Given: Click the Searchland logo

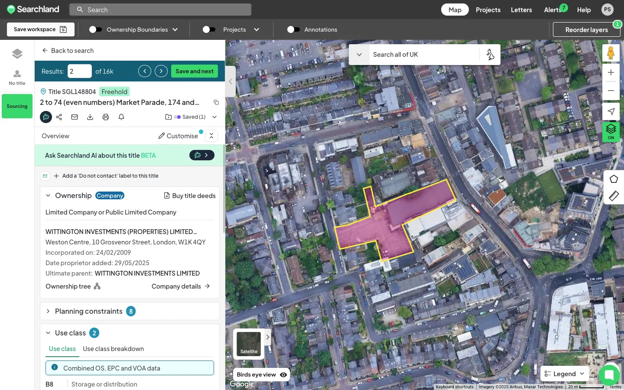Looking at the screenshot, I should 33,9.
